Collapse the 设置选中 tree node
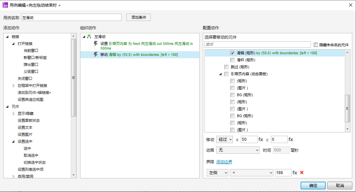This screenshot has width=356, height=192. (13, 141)
